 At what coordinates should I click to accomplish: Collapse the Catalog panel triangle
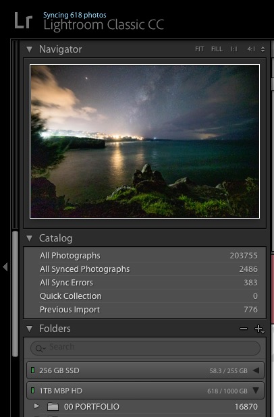click(x=29, y=238)
